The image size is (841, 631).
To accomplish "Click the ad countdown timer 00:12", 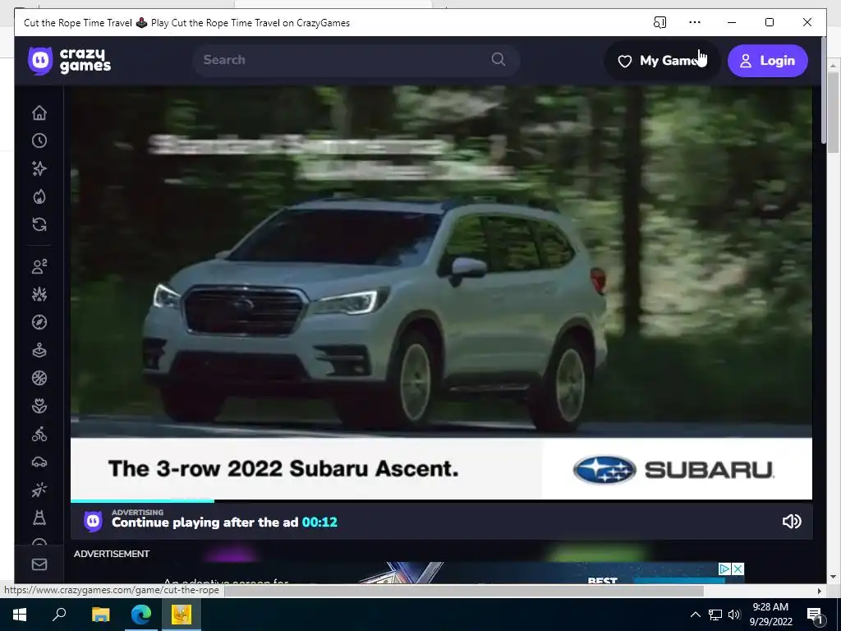I will (x=319, y=522).
